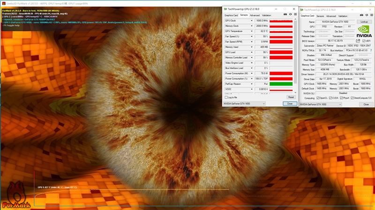Open the Memory Used sensor dropdown
Viewport: 375px width, 210px height.
252,47
